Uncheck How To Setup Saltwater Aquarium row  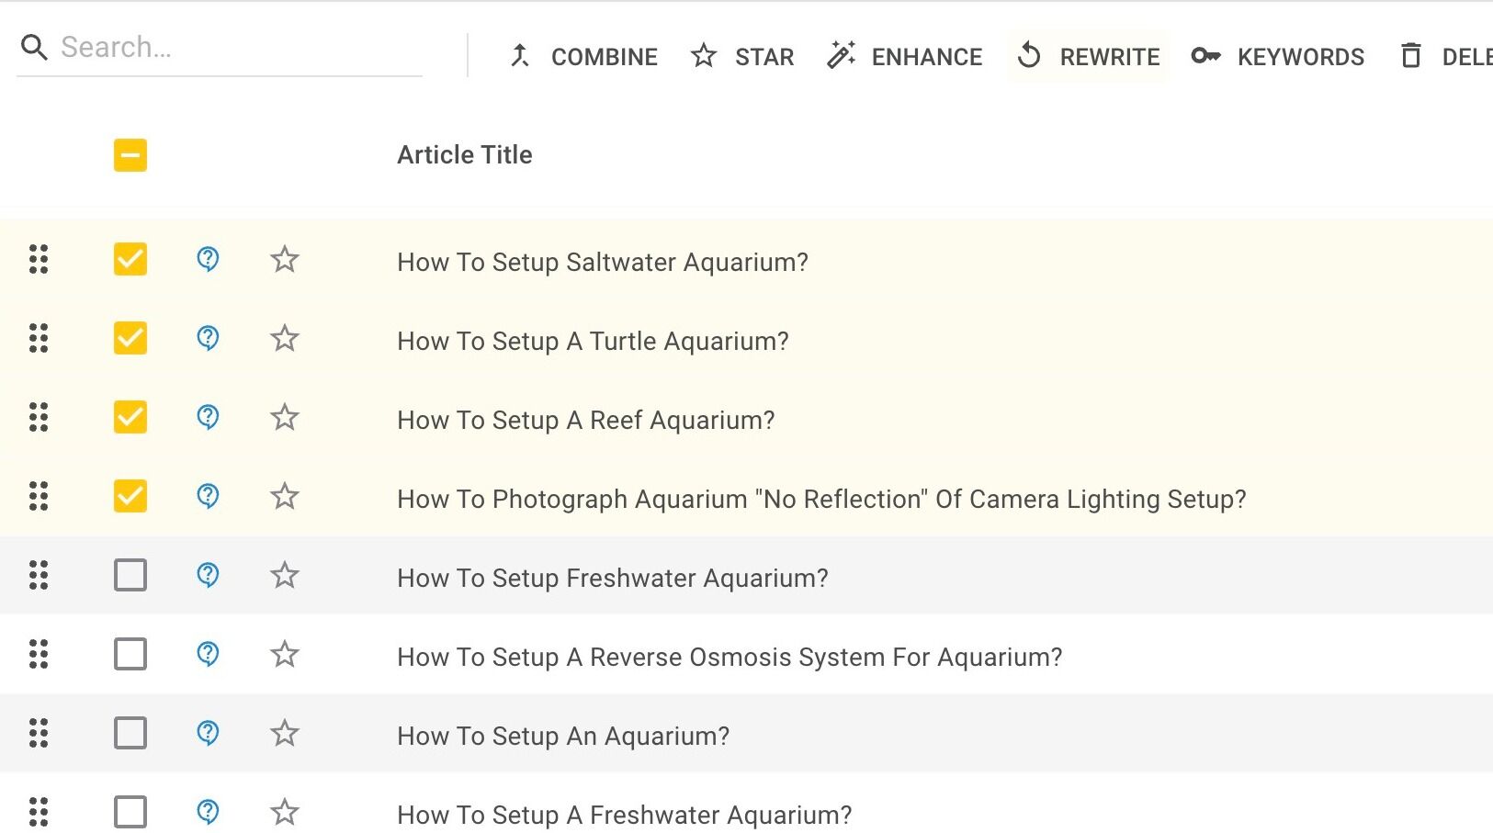point(130,259)
